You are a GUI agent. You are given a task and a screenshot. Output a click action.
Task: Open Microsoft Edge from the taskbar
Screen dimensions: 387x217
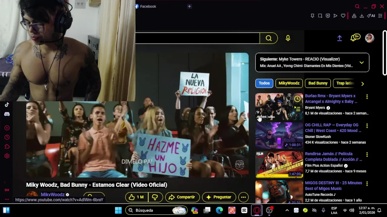(x=219, y=210)
